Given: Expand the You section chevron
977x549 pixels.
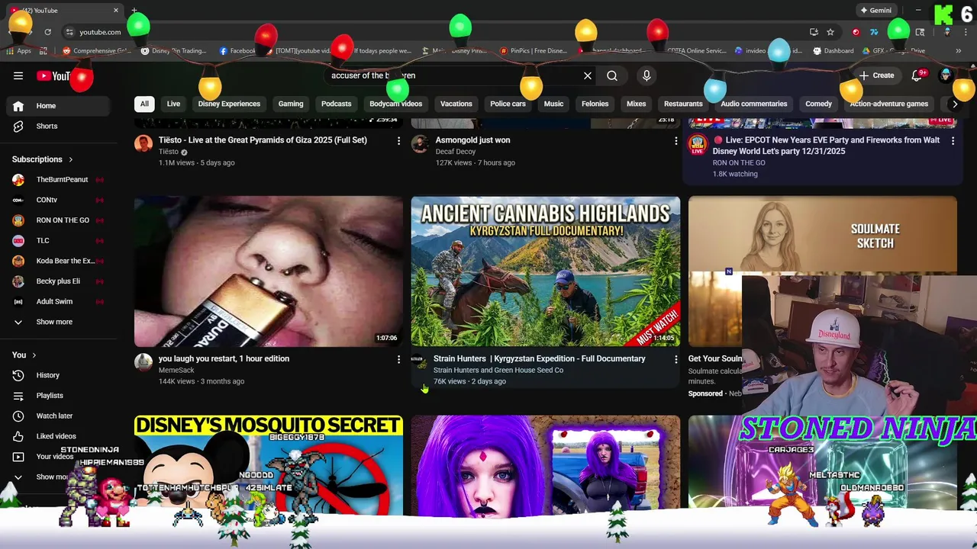Looking at the screenshot, I should [34, 355].
